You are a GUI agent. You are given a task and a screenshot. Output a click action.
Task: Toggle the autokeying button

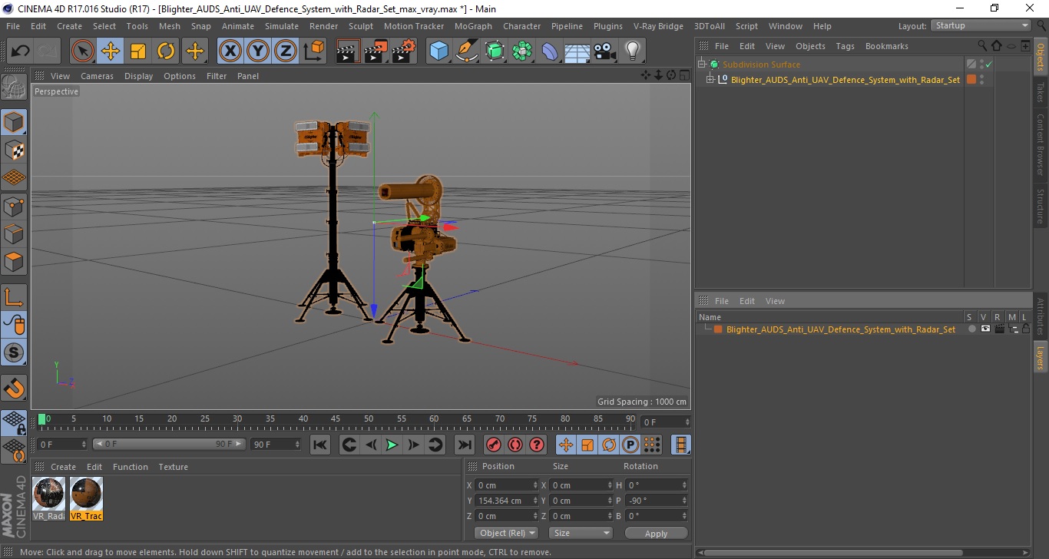(515, 445)
